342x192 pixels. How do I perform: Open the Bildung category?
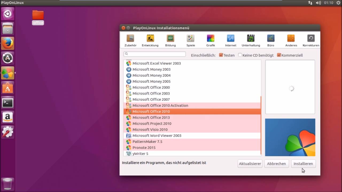tap(170, 40)
